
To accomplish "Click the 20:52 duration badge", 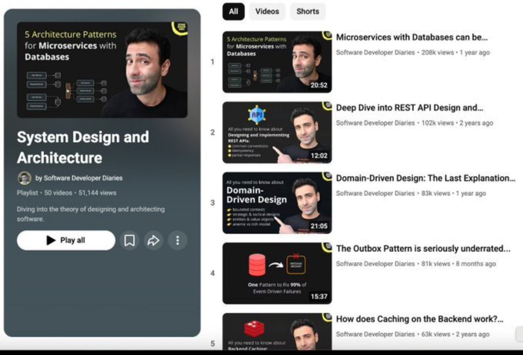I will pyautogui.click(x=319, y=85).
